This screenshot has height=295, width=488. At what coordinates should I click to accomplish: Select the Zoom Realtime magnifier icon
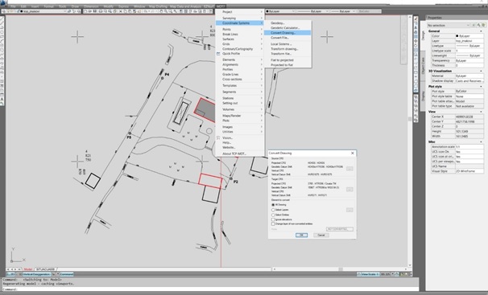[166, 11]
